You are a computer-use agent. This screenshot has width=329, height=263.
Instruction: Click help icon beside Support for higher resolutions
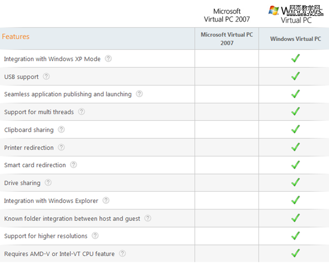(95, 236)
